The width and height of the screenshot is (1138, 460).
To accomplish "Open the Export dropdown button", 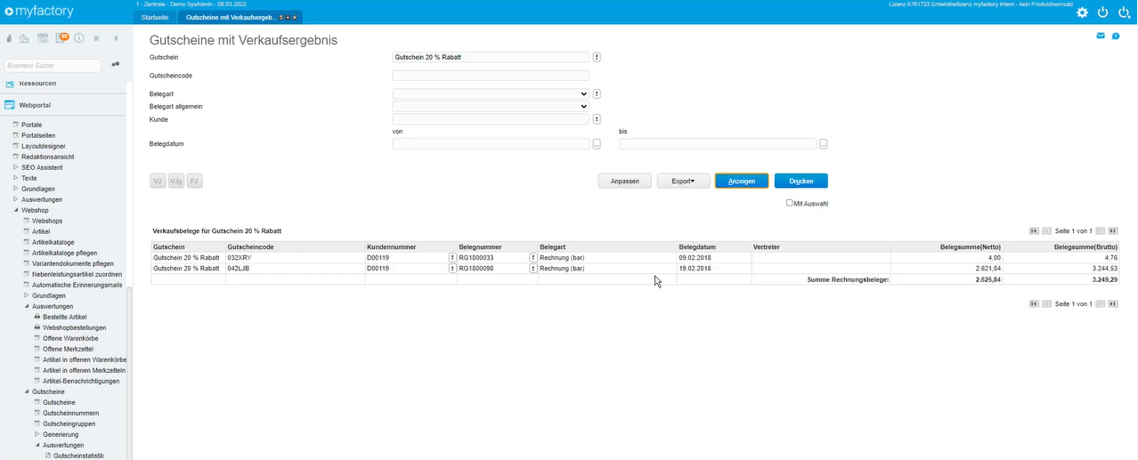I will tap(683, 181).
